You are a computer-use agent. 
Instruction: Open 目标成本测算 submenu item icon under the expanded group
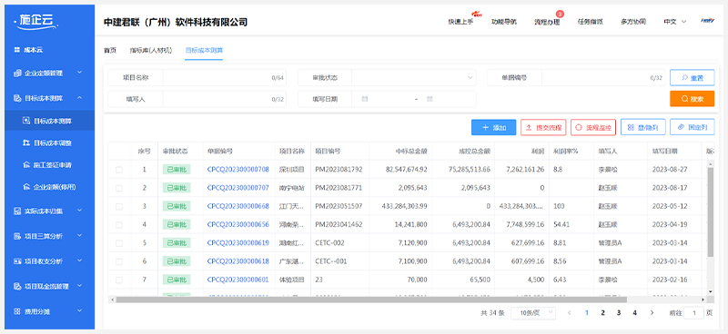click(26, 121)
